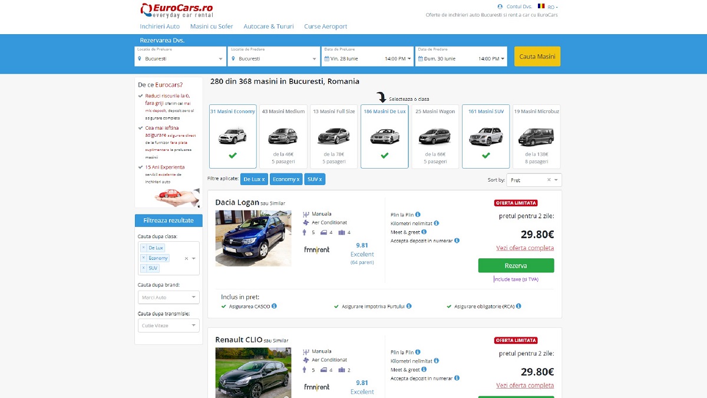Image resolution: width=707 pixels, height=398 pixels.
Task: Click info icon beside Asigurare impotriva Furtului
Action: pos(409,306)
